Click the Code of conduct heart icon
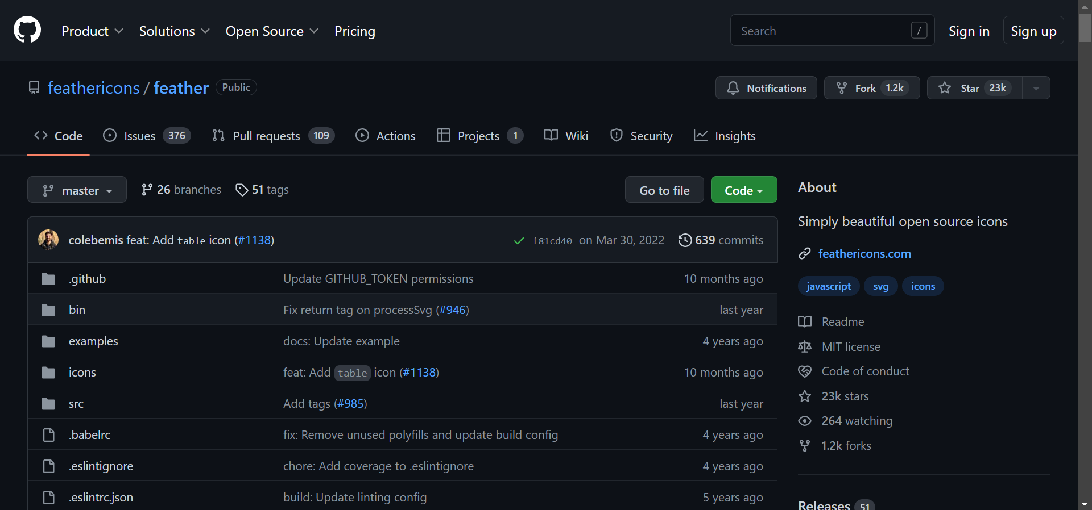This screenshot has height=510, width=1092. (x=805, y=371)
